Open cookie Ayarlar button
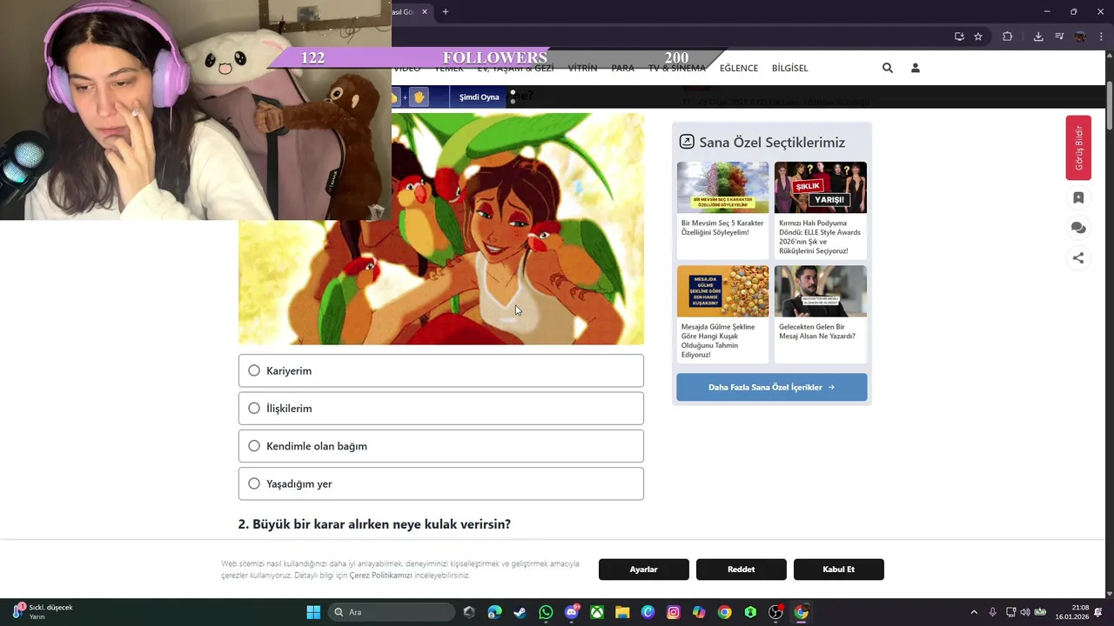The width and height of the screenshot is (1114, 626). 644,569
